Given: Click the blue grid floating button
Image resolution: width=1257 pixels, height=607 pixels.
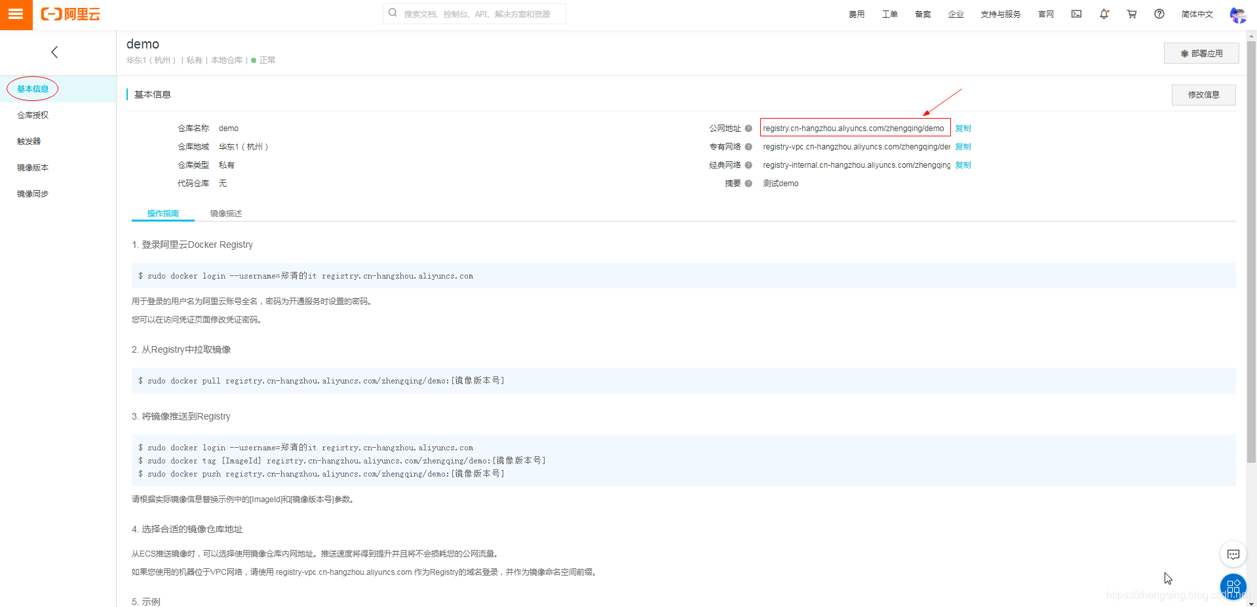Looking at the screenshot, I should 1233,587.
